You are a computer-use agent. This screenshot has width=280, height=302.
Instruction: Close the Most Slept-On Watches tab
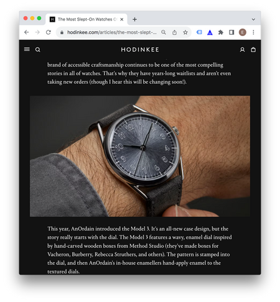122,19
